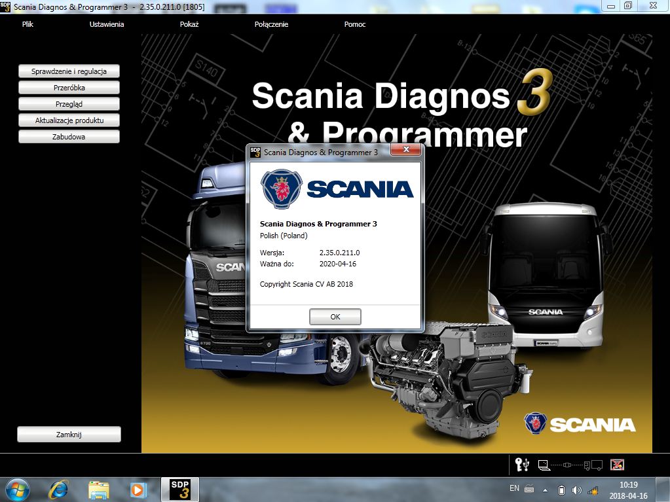Click the Ważna do: label
The height and width of the screenshot is (502, 670).
277,264
